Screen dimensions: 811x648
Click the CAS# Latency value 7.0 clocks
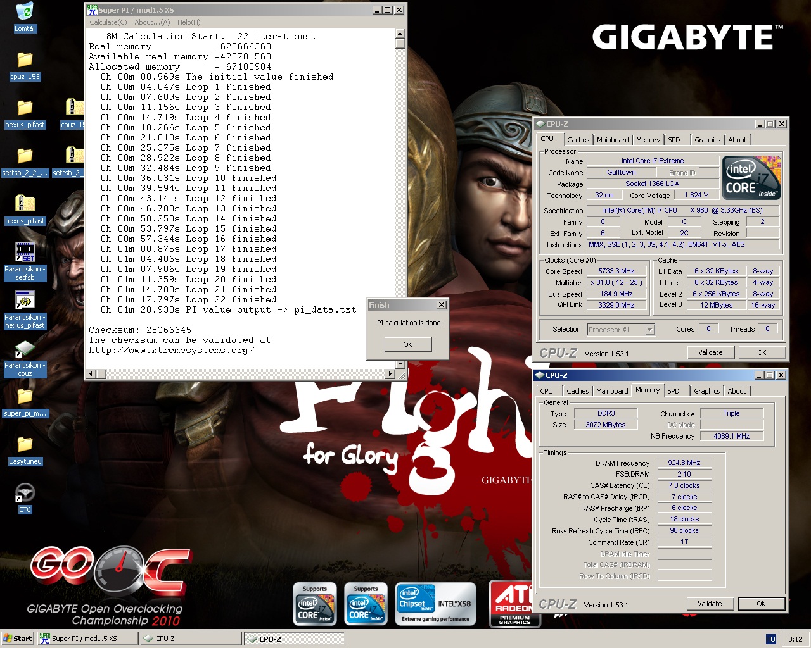[x=684, y=485]
